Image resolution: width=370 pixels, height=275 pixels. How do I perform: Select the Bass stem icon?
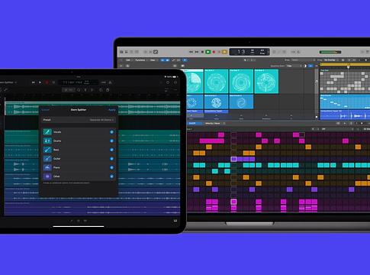pos(47,150)
